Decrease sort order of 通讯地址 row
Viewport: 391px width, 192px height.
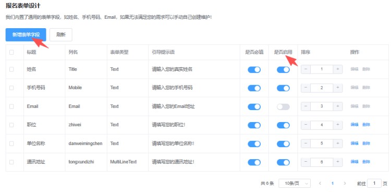click(306, 162)
